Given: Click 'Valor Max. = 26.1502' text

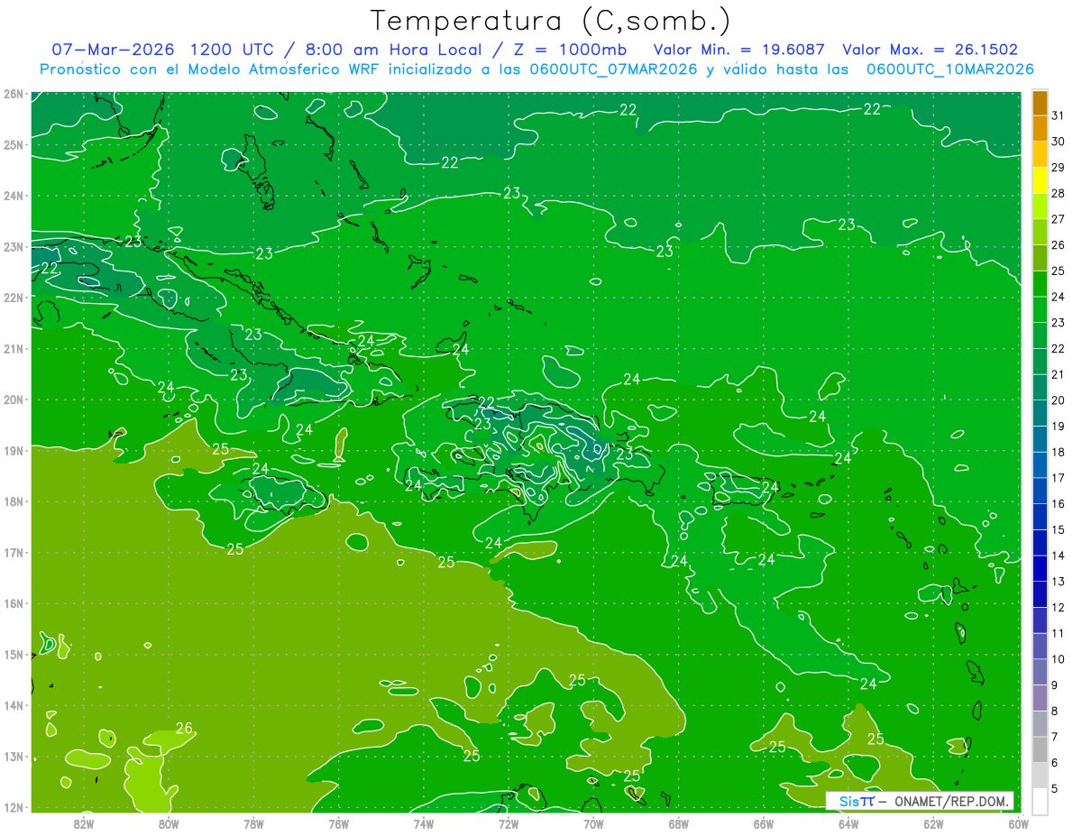Looking at the screenshot, I should point(931,50).
